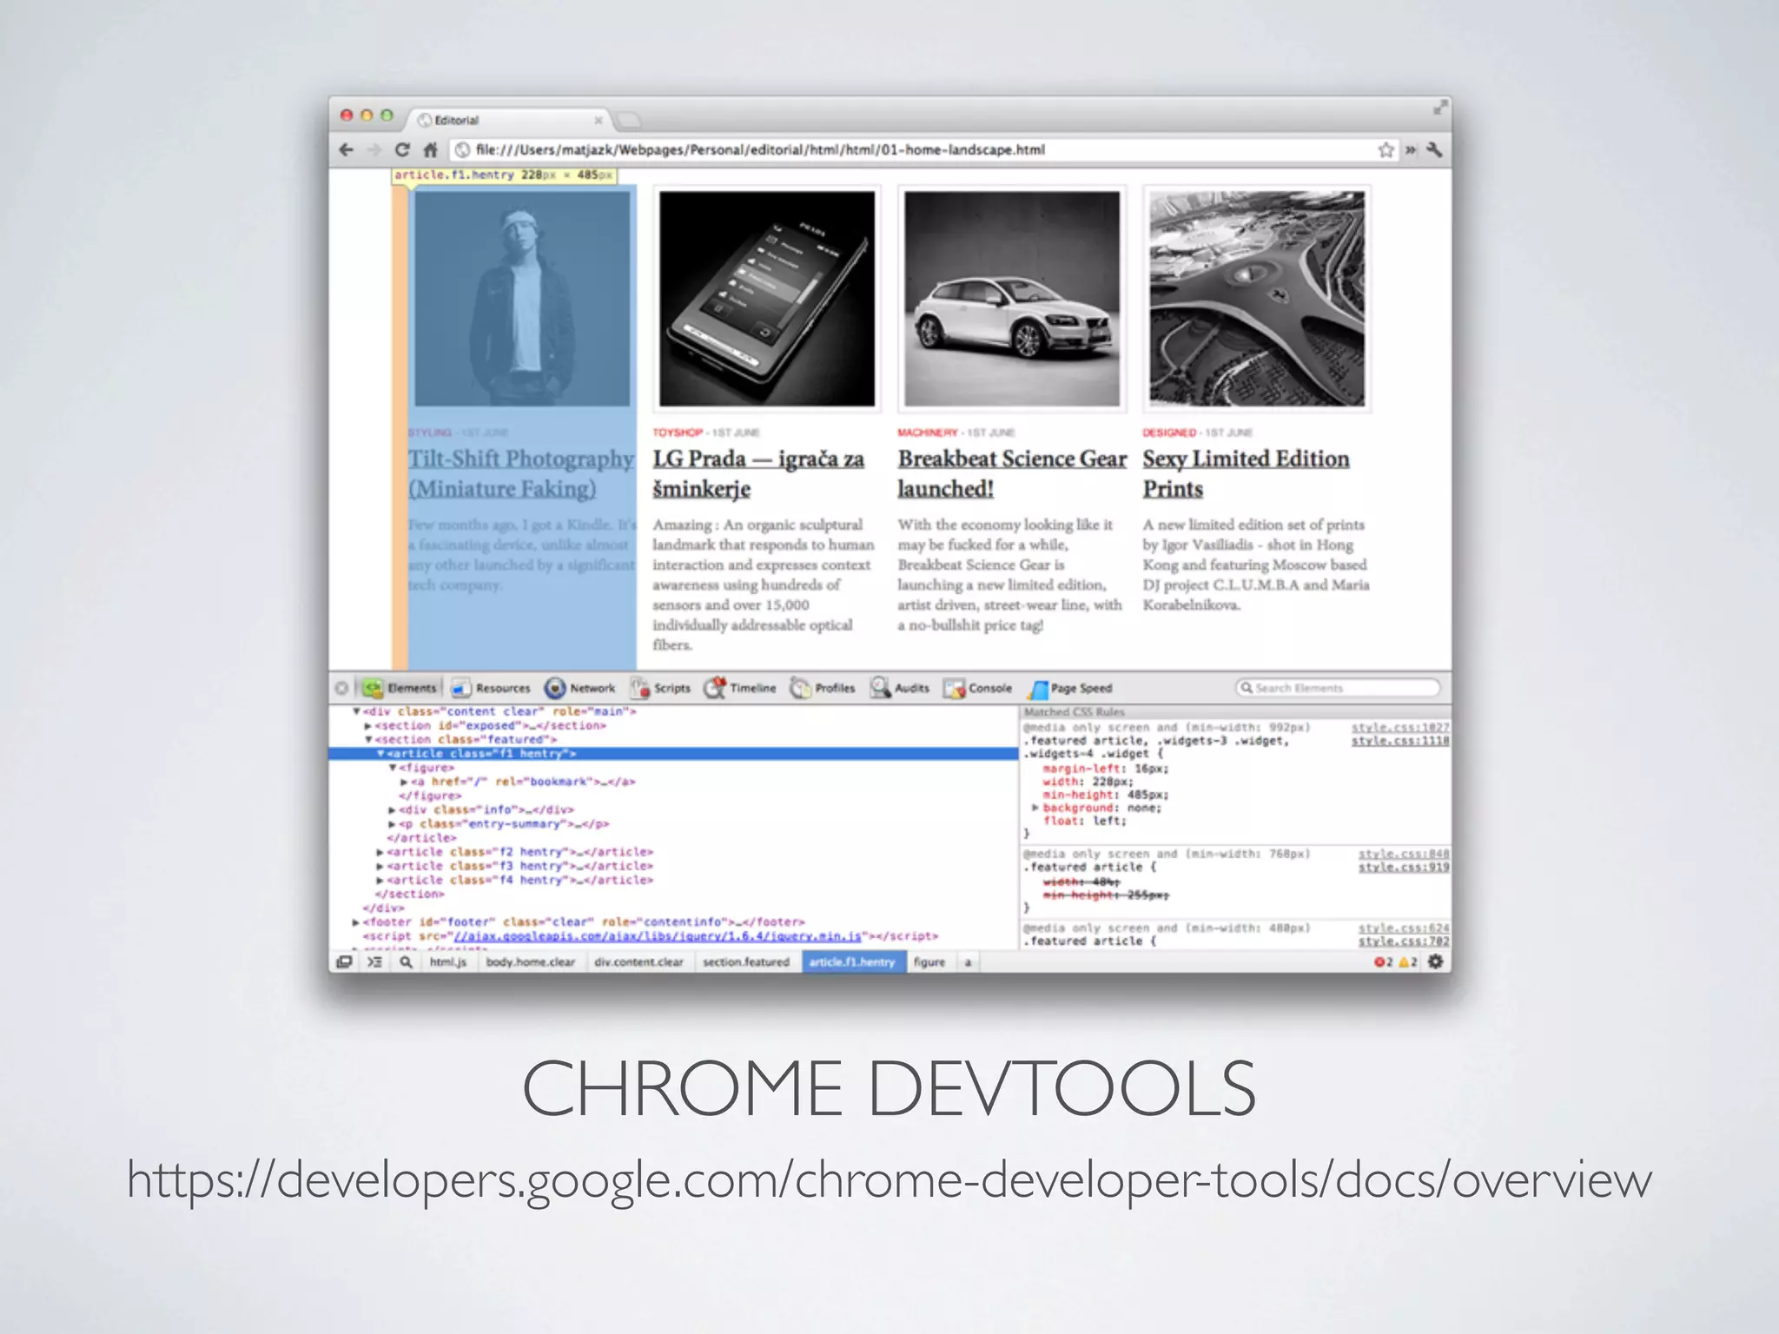The height and width of the screenshot is (1334, 1779).
Task: Open the Profiles panel
Action: [x=822, y=688]
